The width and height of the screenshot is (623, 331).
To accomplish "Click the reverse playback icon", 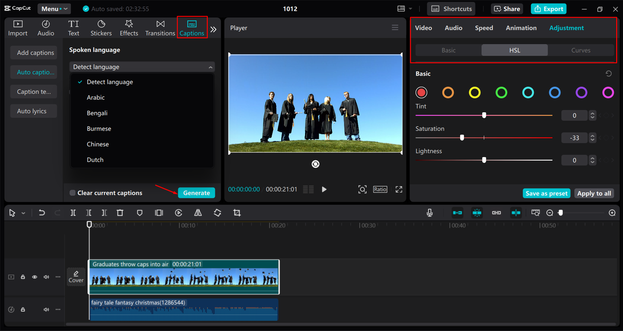I will click(179, 213).
